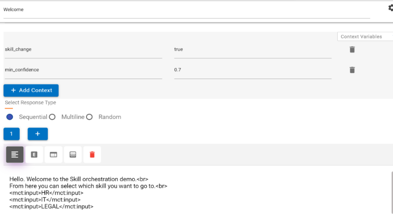
Task: Click the red delete response icon
Action: coord(92,155)
